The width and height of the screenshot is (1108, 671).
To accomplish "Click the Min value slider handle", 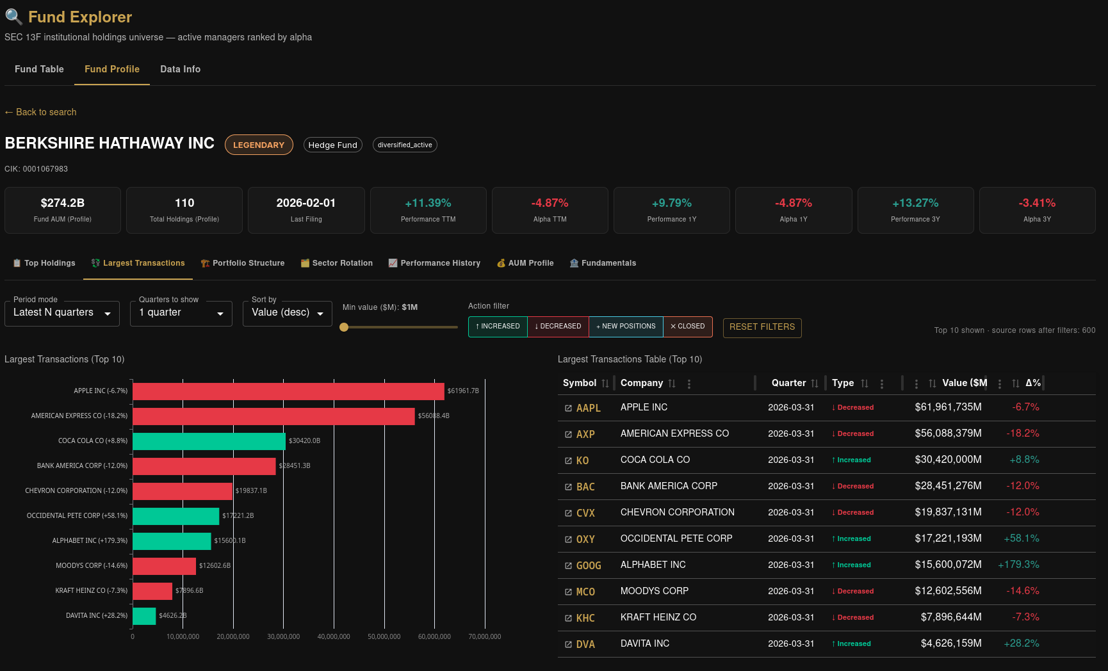I will 344,327.
